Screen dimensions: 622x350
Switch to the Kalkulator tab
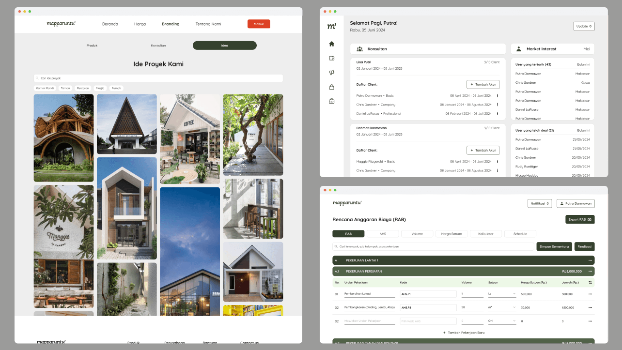point(486,234)
